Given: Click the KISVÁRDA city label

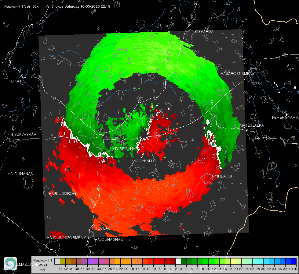Looking at the screenshot, I should pyautogui.click(x=204, y=32).
